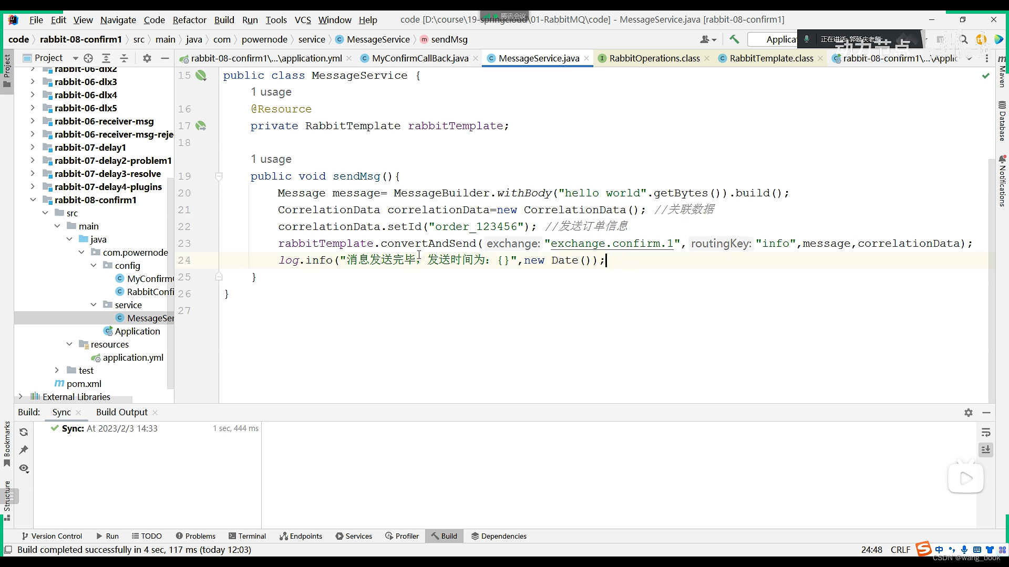
Task: Close the RabbitOperations.class tab
Action: pos(707,58)
